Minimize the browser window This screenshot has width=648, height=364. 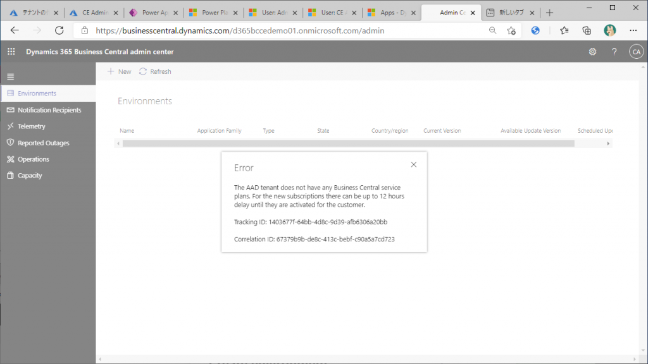[589, 8]
